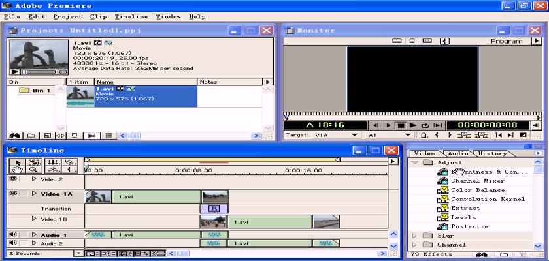The width and height of the screenshot is (549, 261).
Task: Switch to the Audio effects tab
Action: tap(458, 153)
